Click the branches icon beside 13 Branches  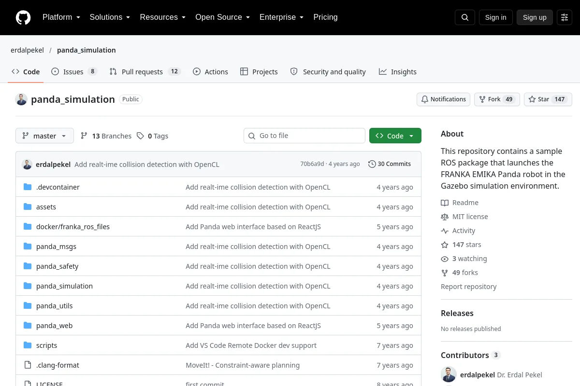pyautogui.click(x=84, y=136)
